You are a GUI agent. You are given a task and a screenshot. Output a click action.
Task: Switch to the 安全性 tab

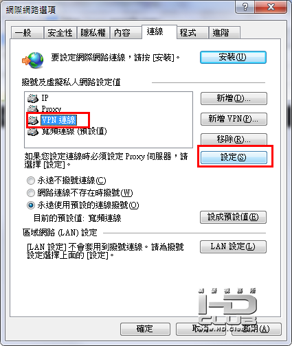tap(60, 33)
